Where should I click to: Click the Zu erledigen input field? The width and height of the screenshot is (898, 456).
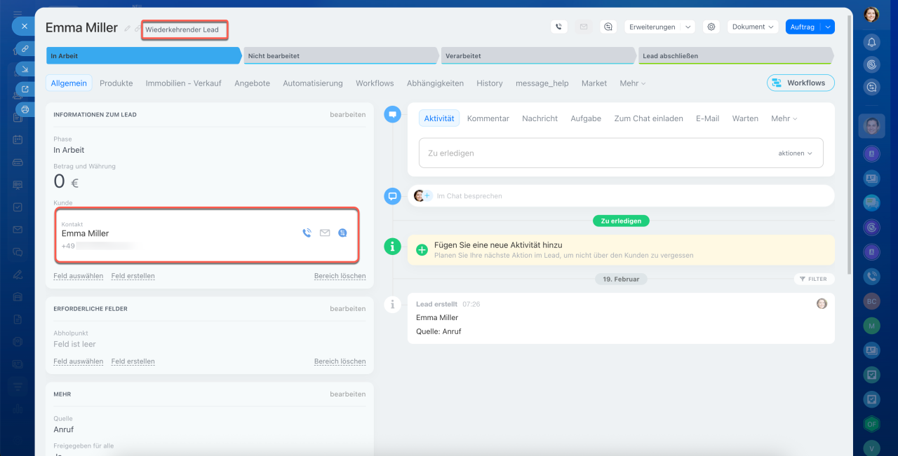596,153
